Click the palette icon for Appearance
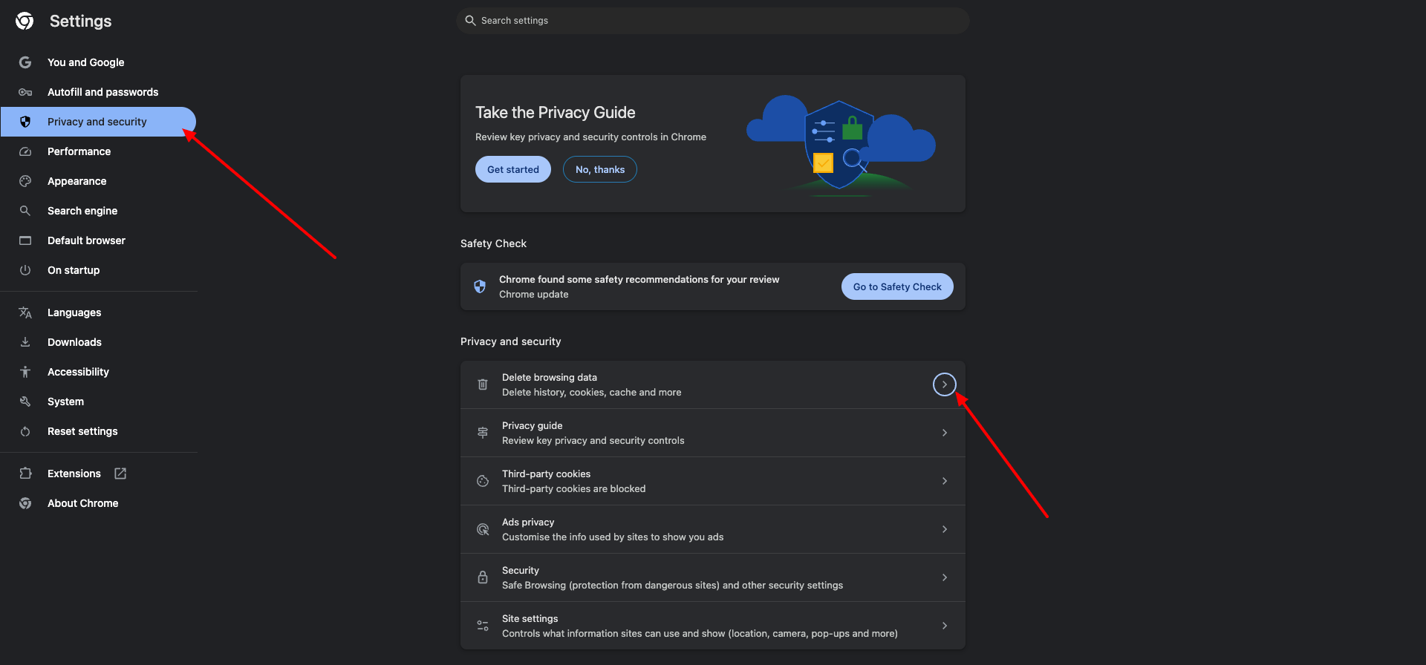The height and width of the screenshot is (665, 1426). tap(25, 181)
